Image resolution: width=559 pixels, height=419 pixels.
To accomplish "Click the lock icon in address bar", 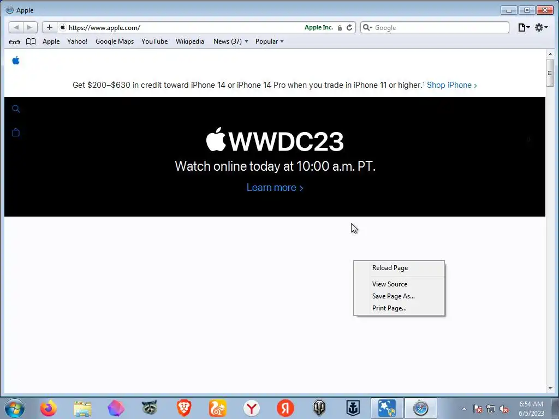I will point(340,28).
